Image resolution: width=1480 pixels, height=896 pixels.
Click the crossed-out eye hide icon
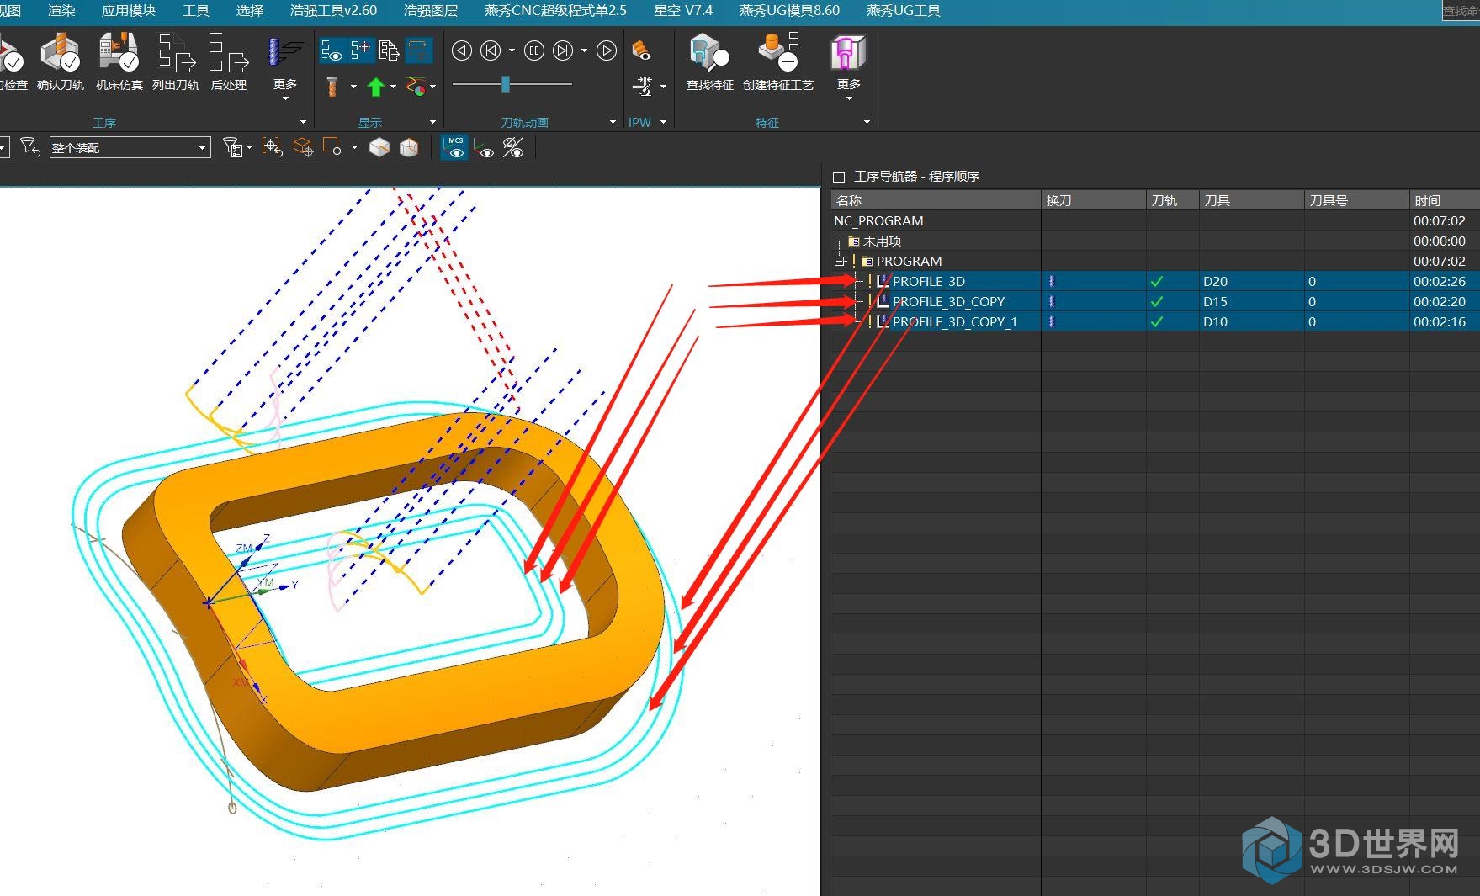pos(513,148)
